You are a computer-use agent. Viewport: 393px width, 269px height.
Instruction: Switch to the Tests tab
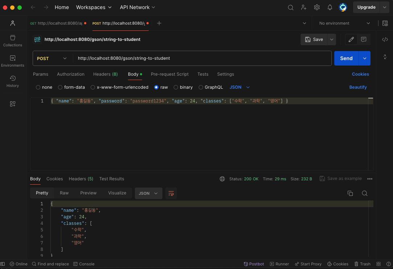pos(203,74)
